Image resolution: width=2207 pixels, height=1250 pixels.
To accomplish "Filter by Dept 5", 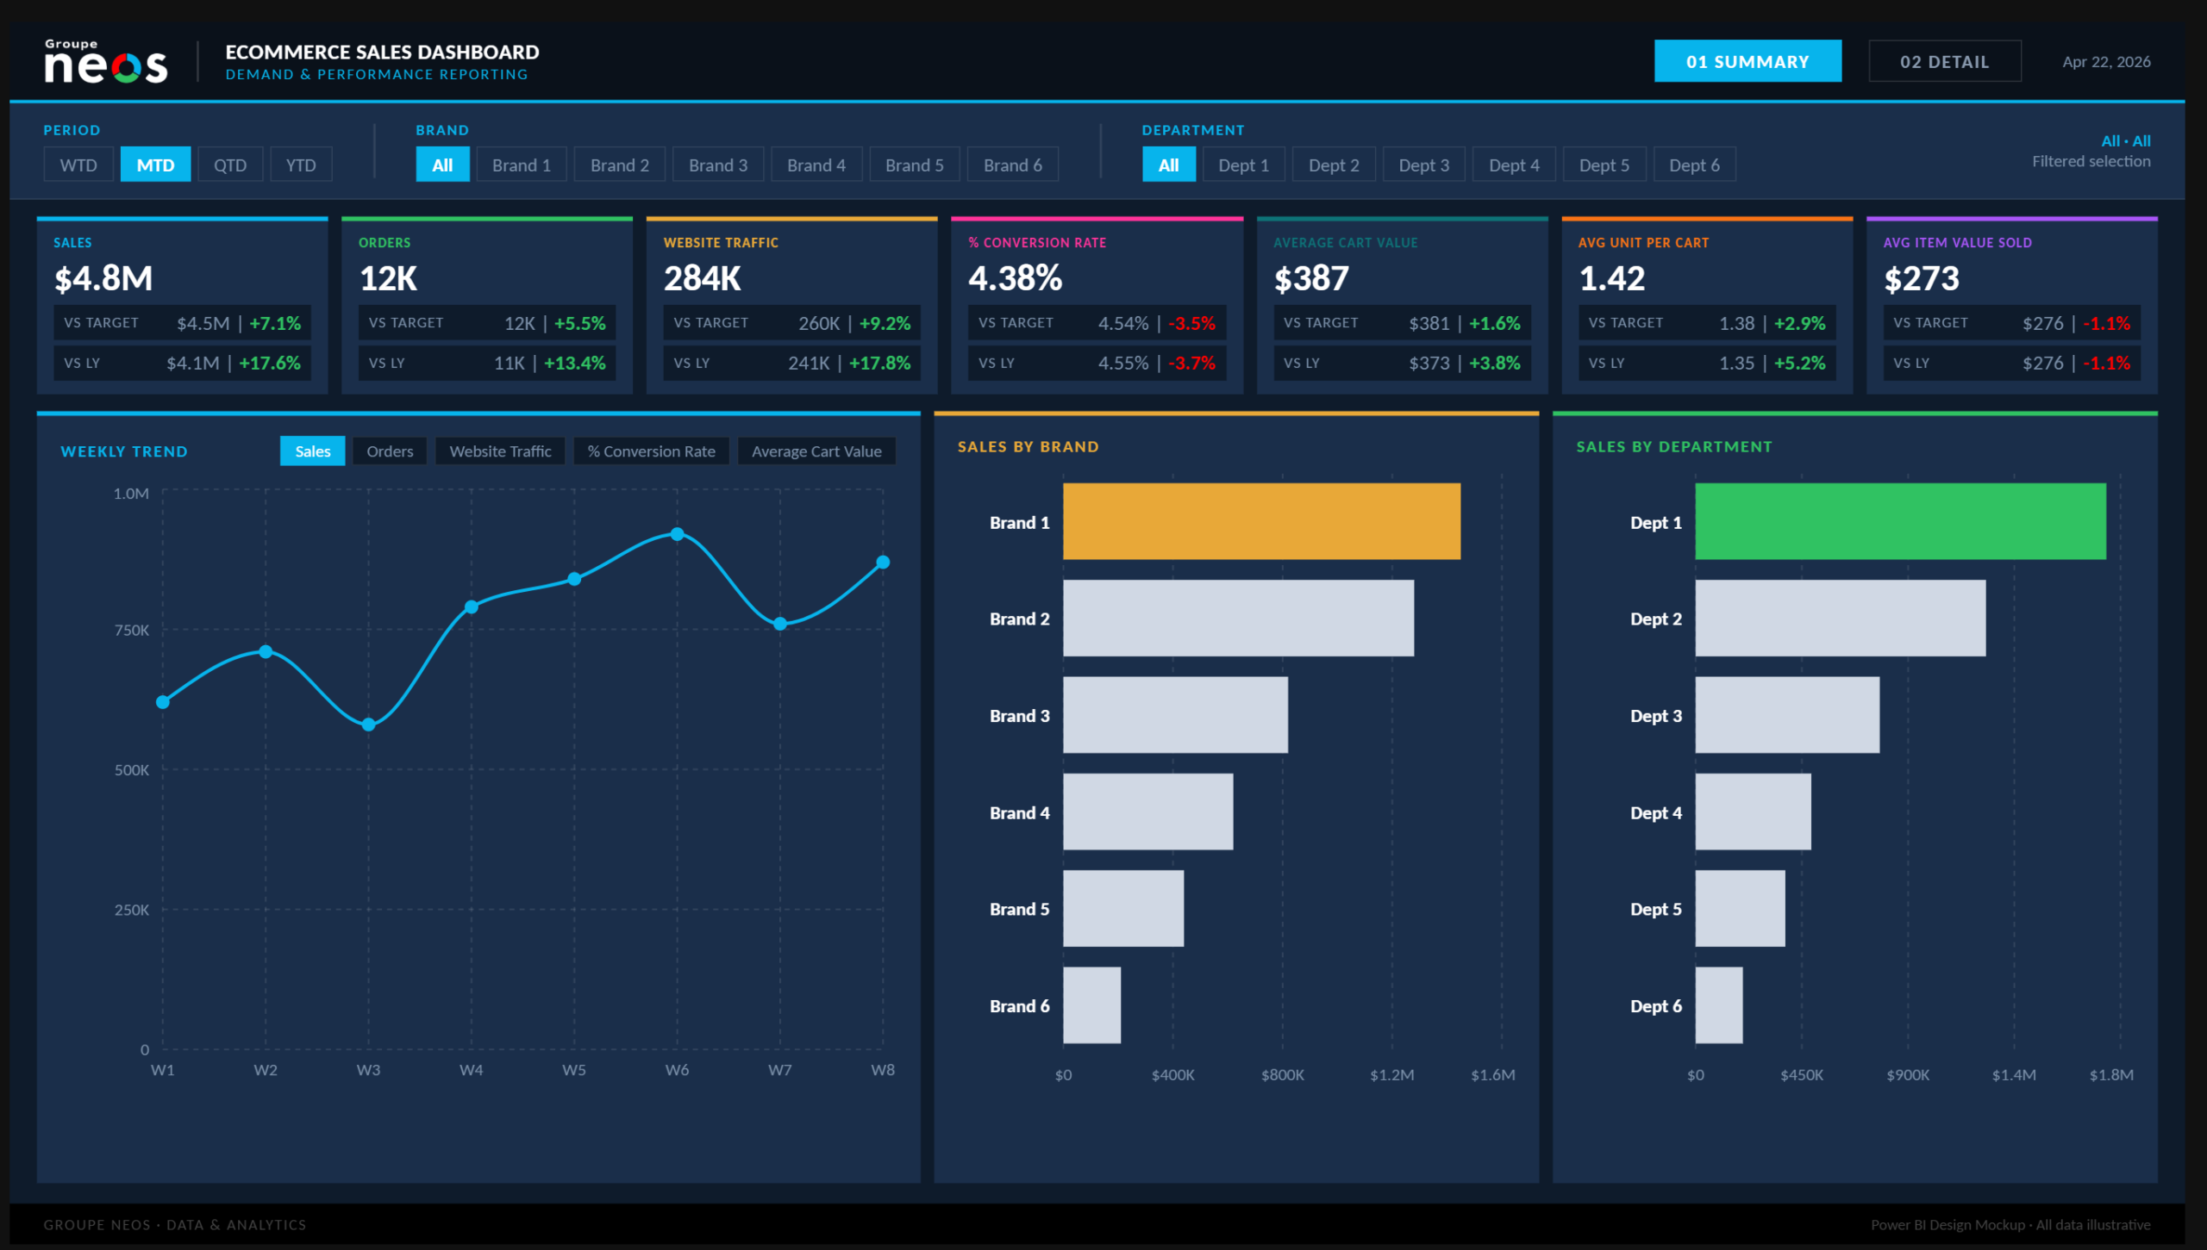I will point(1604,165).
